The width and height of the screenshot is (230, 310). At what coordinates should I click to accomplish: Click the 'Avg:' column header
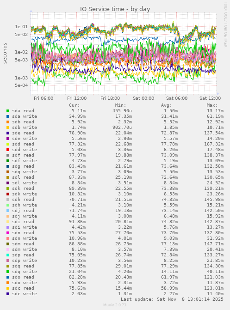point(167,105)
